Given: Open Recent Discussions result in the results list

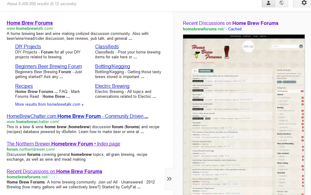Looking at the screenshot, I should coord(55,171).
